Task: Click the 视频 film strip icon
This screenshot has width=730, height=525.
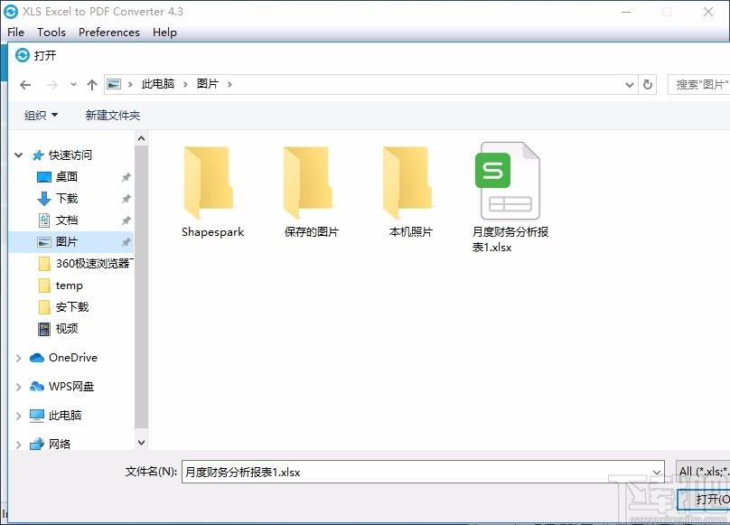Action: click(x=44, y=329)
